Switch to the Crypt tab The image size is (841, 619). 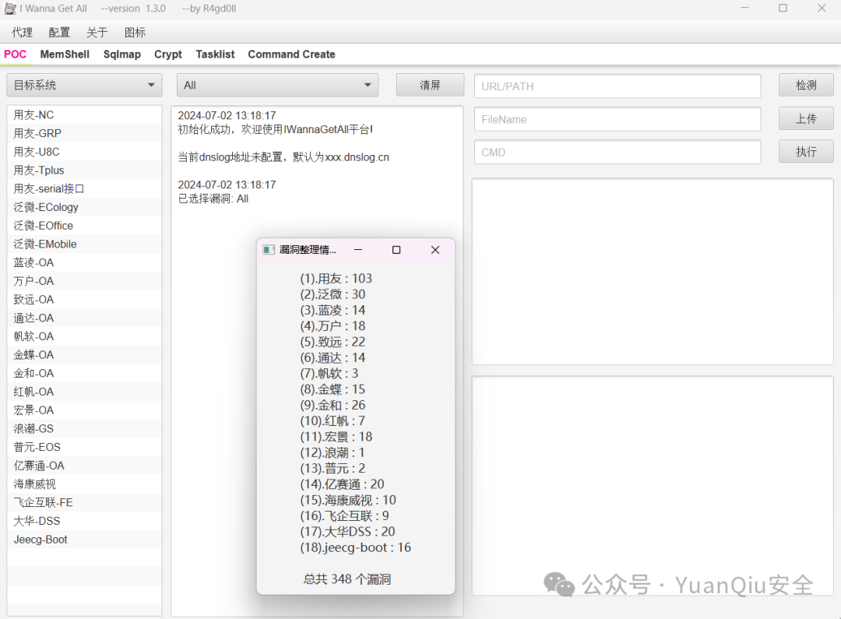pyautogui.click(x=168, y=55)
